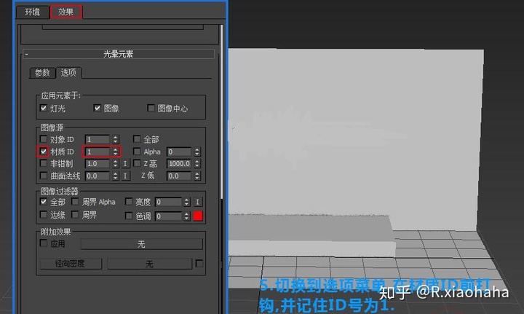524x314 pixels.
Task: Click the 材质 ID value field
Action: click(x=98, y=152)
